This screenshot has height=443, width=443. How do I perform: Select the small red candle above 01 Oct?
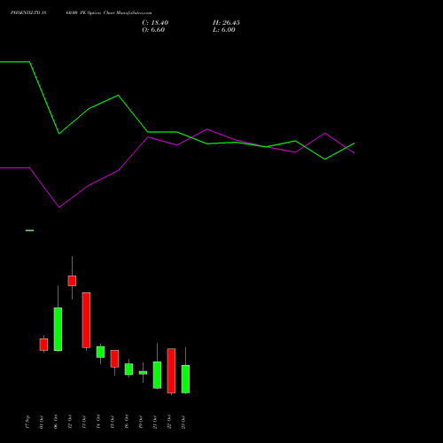(43, 345)
